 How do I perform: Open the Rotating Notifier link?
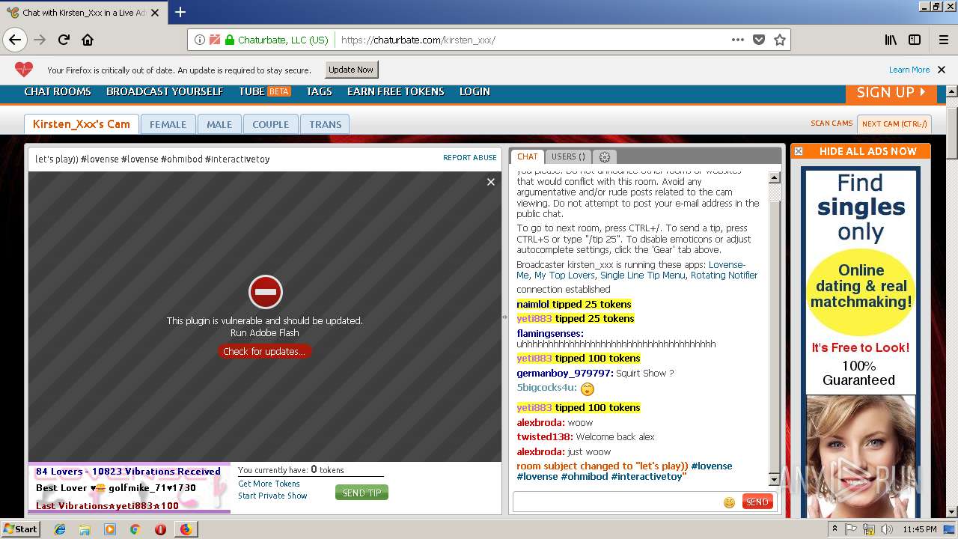coord(724,275)
